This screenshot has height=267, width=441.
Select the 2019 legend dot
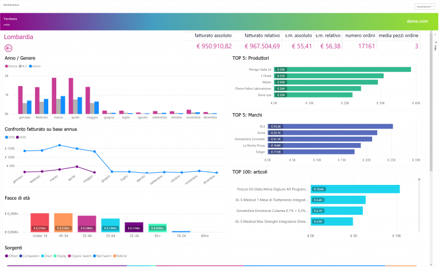(6, 137)
